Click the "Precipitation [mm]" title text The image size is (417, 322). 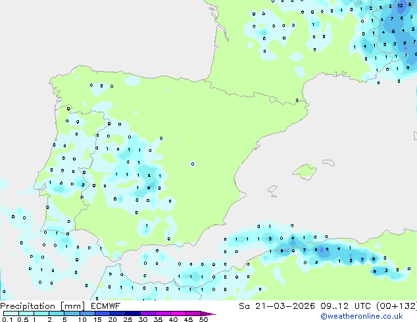coord(43,306)
